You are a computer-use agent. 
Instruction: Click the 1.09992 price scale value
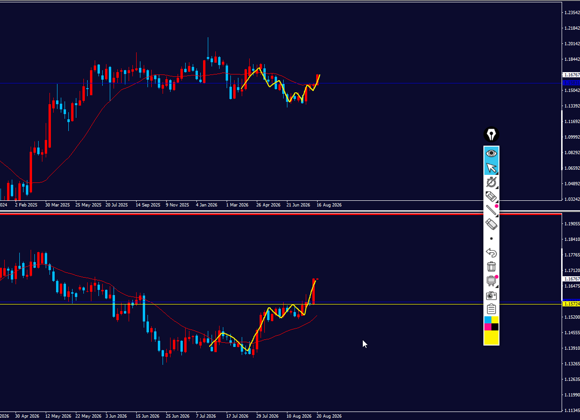(x=572, y=137)
